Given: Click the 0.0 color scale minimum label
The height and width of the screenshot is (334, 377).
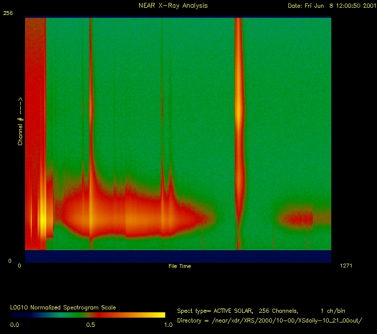Looking at the screenshot, I should click(15, 325).
